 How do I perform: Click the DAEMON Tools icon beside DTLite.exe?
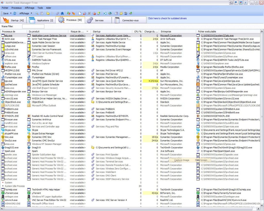3,60
